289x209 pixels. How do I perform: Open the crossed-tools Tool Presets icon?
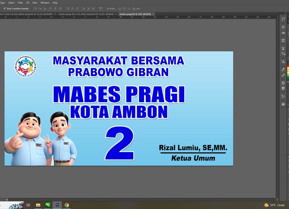283,96
